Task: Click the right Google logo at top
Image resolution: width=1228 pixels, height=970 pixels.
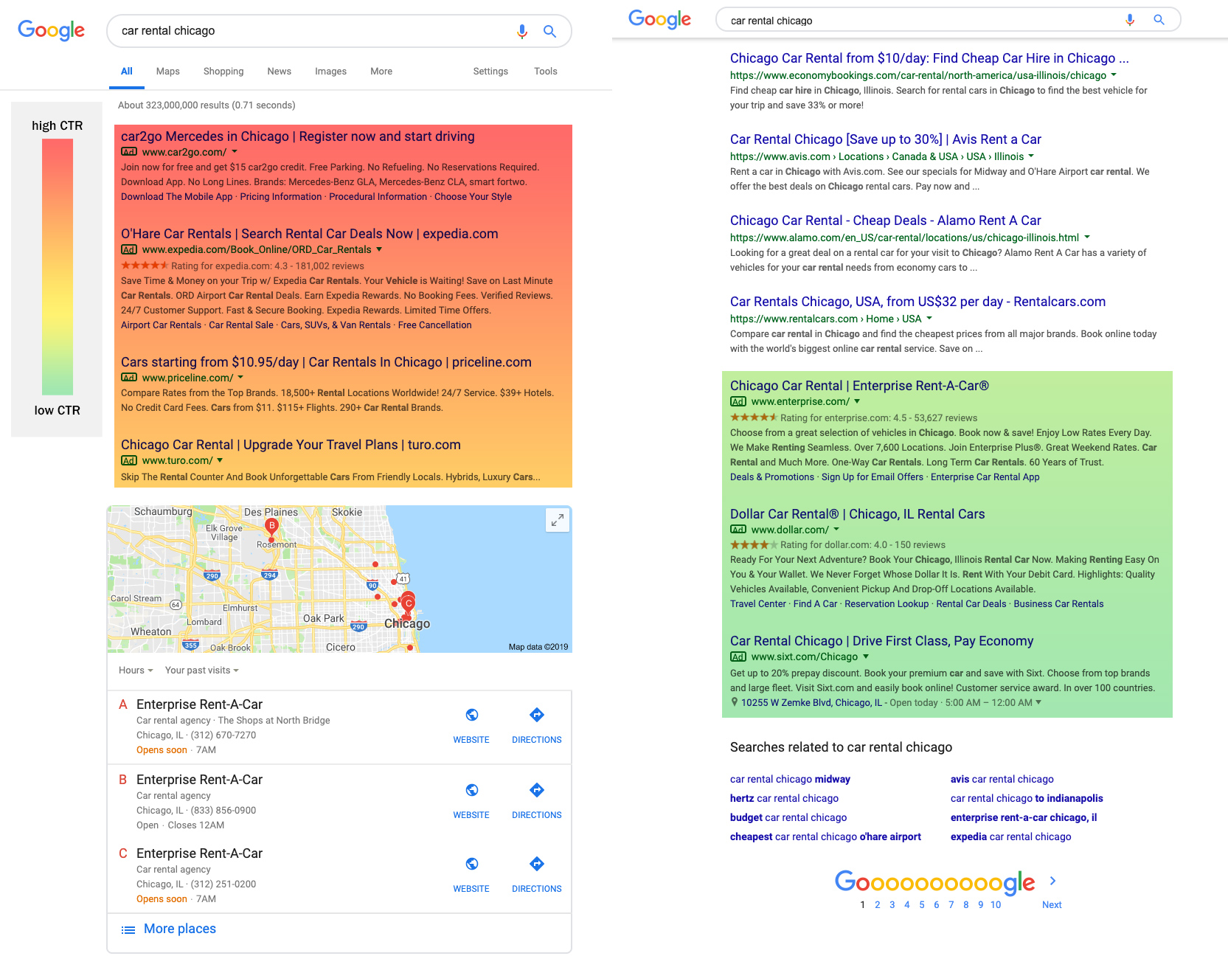Action: 659,19
